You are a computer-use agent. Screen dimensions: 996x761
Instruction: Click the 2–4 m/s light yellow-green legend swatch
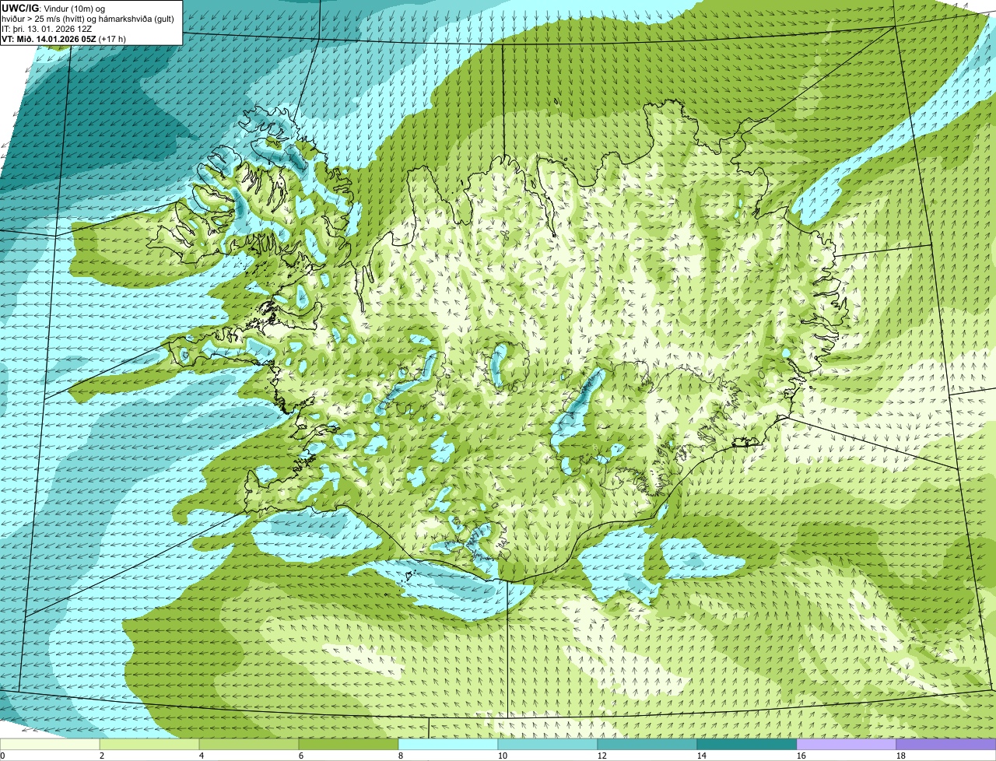[x=149, y=744]
